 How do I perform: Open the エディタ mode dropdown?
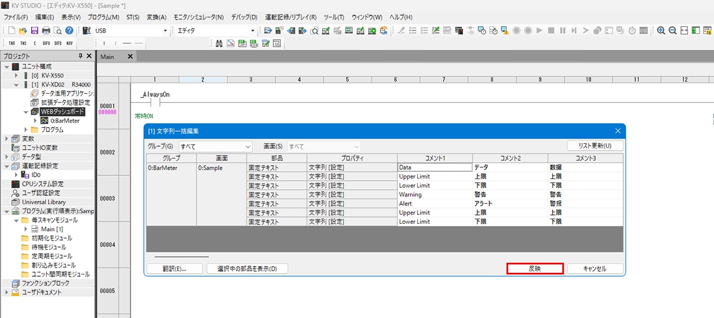pos(253,31)
